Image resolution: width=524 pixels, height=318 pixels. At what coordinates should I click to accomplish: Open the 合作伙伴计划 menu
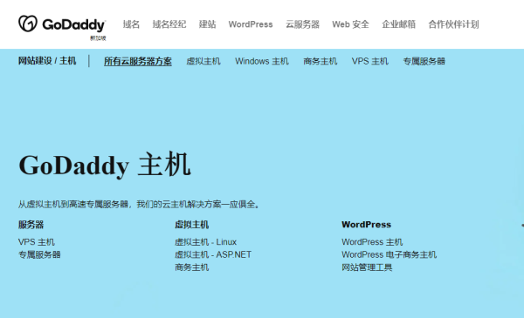click(x=453, y=24)
